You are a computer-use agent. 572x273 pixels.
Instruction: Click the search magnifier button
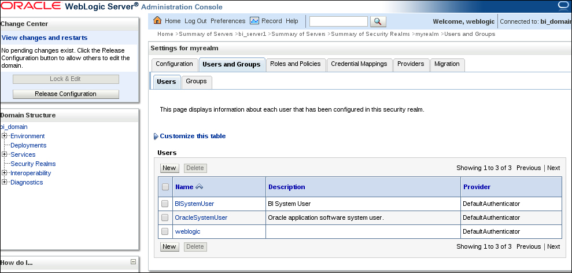[378, 21]
